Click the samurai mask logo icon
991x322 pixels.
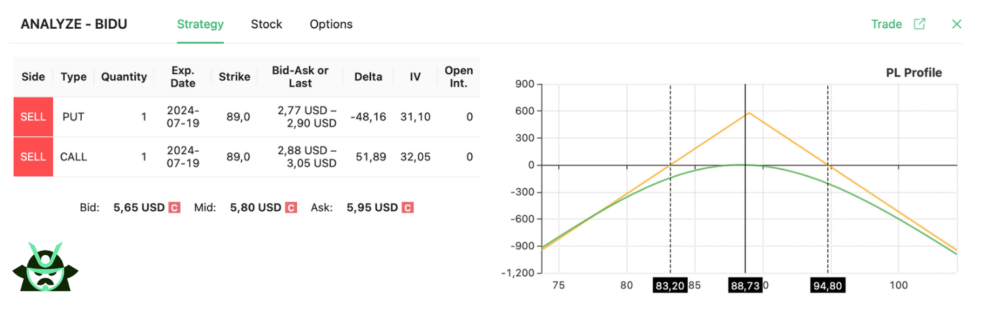pos(45,267)
